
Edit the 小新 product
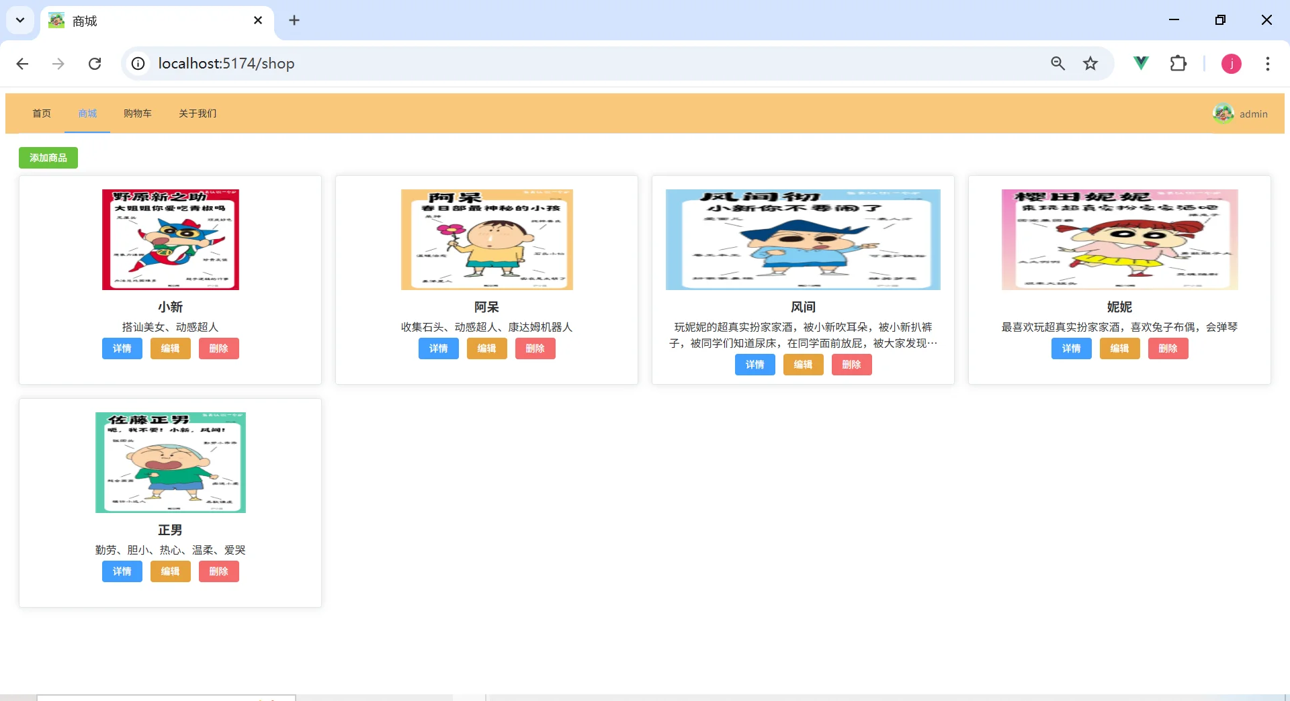pos(171,348)
